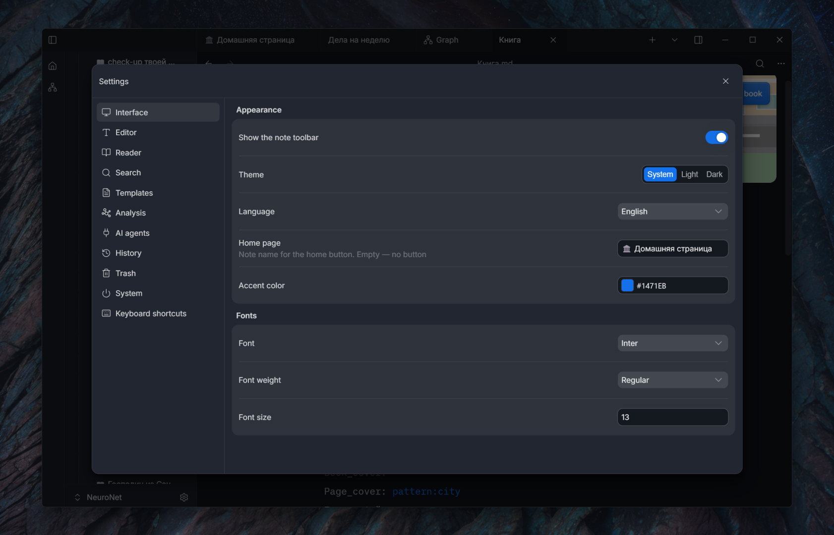Go back with the left arrow icon

(x=209, y=63)
